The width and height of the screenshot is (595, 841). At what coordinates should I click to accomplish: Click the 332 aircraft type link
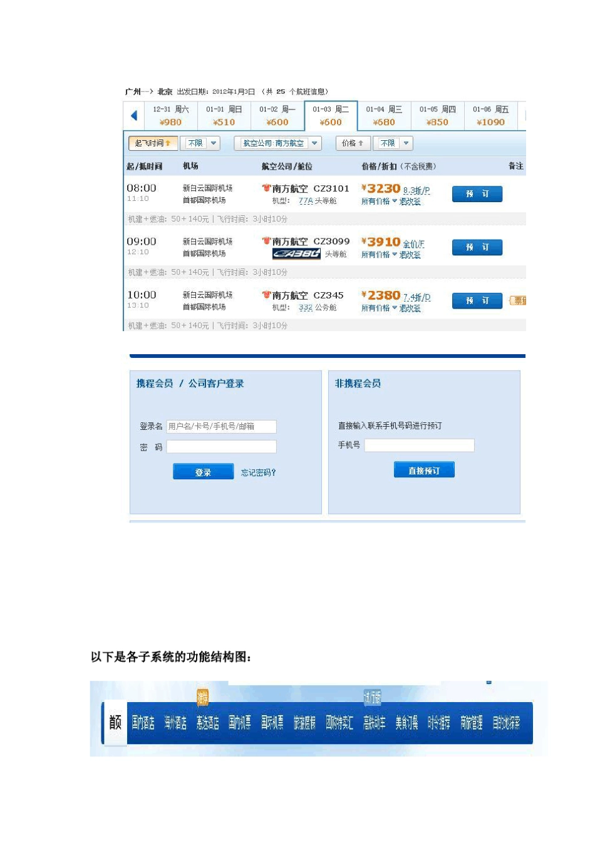click(x=306, y=308)
